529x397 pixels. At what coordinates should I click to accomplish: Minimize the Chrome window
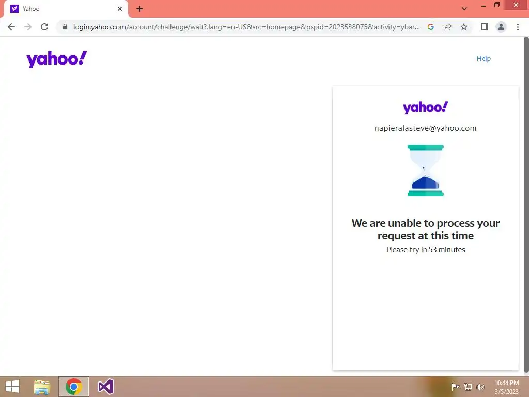point(484,5)
